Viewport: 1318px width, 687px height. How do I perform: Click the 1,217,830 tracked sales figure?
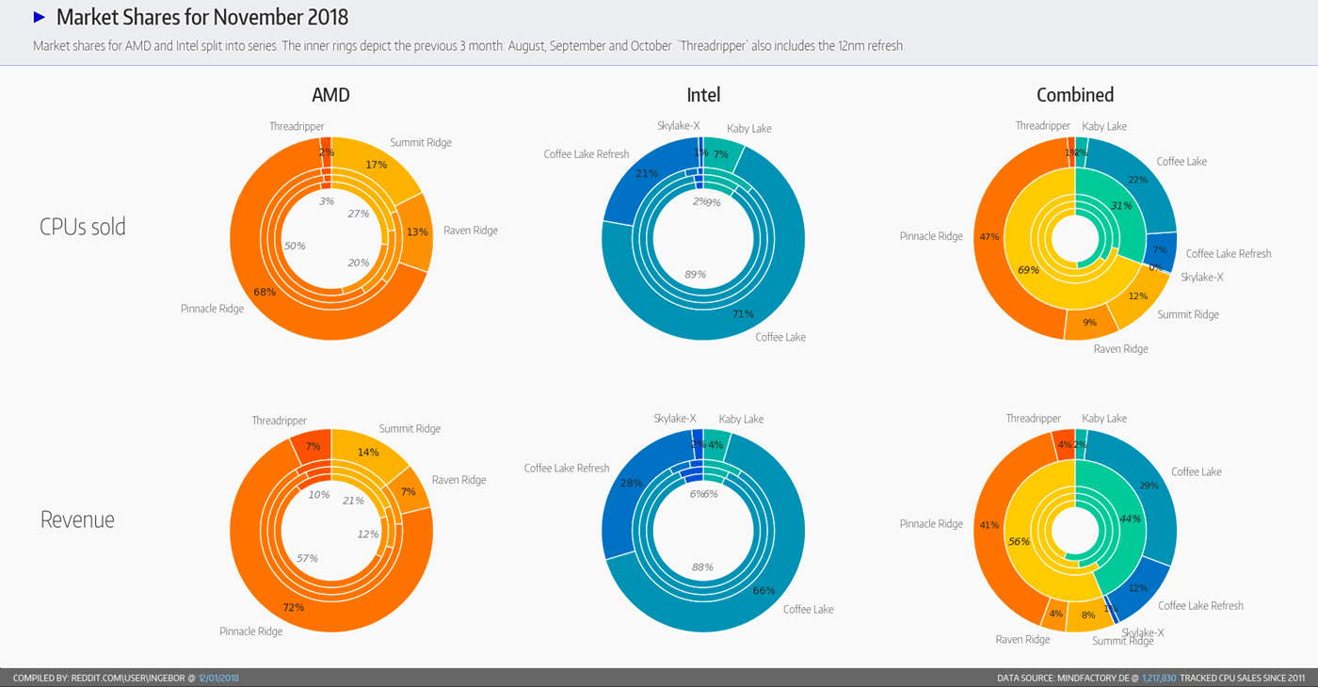click(x=1159, y=678)
